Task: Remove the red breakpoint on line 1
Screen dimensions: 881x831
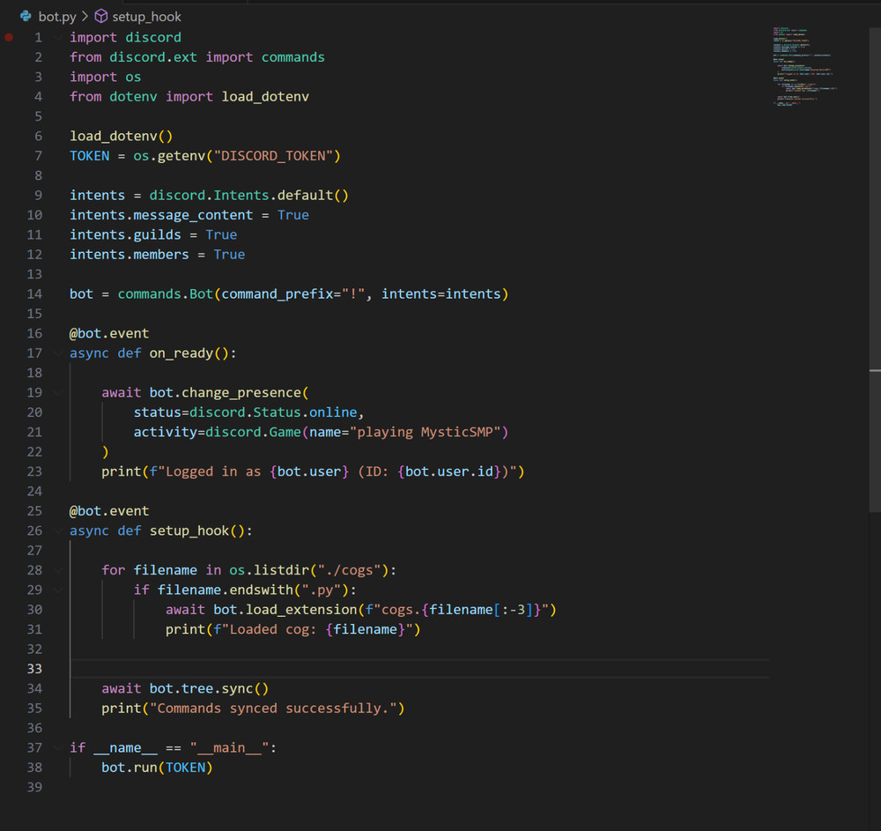Action: tap(9, 37)
